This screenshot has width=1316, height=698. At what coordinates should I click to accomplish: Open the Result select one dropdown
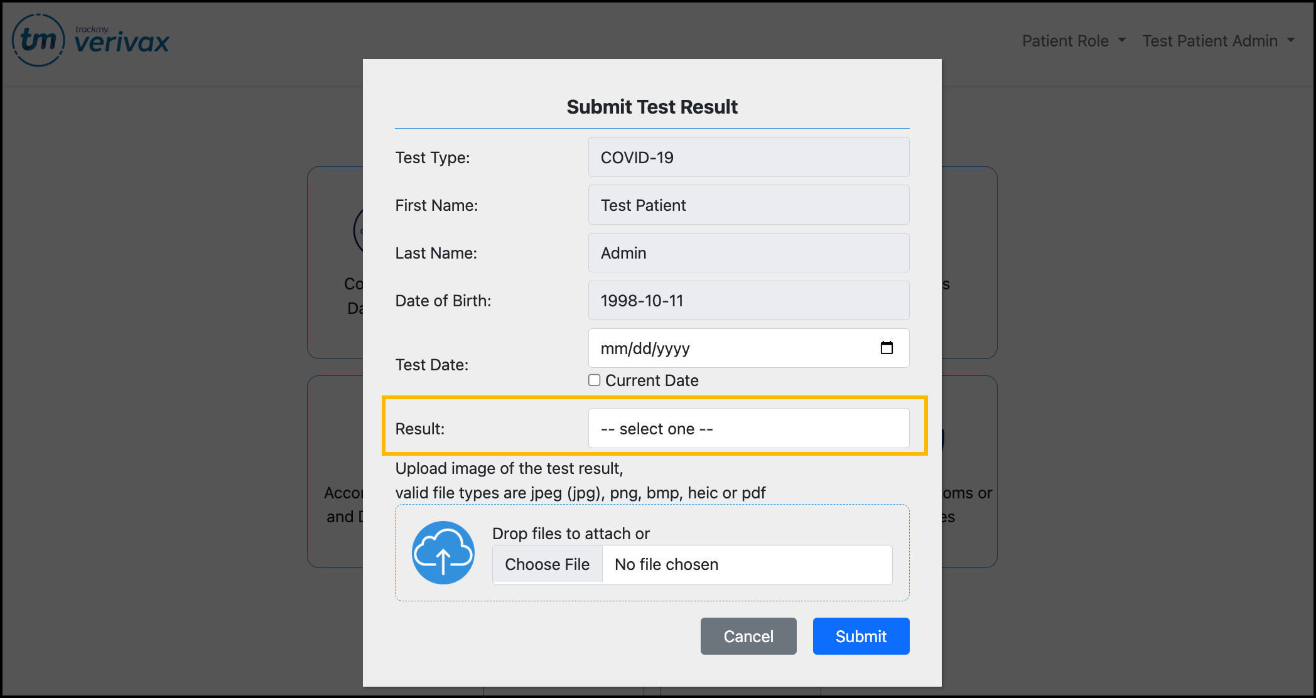748,429
